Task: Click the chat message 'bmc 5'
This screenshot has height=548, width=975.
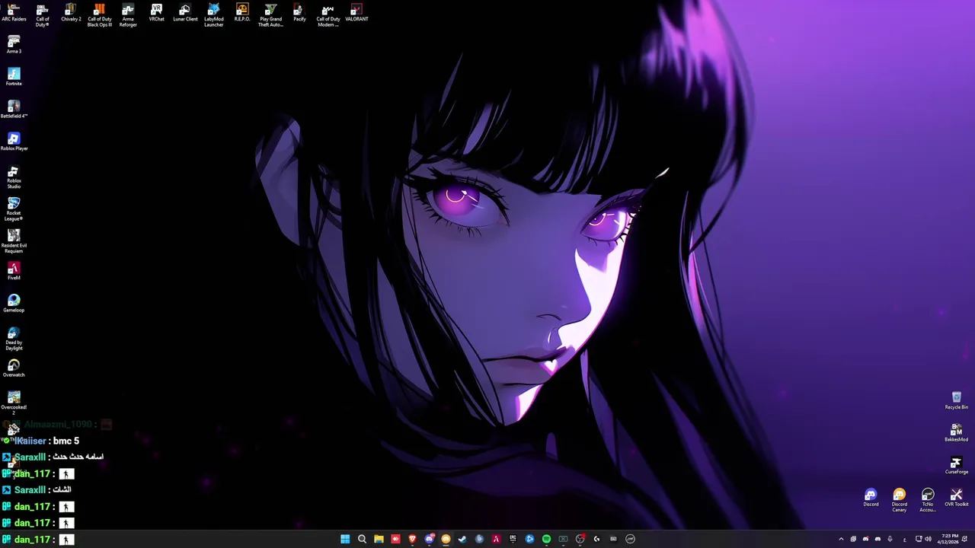Action: 66,441
